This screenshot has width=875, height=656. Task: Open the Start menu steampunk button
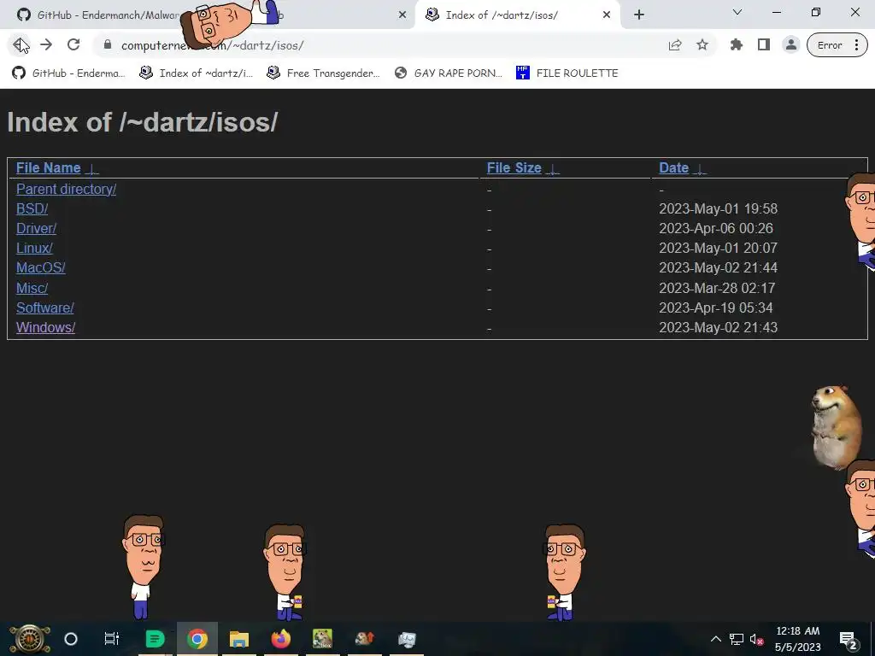[30, 639]
